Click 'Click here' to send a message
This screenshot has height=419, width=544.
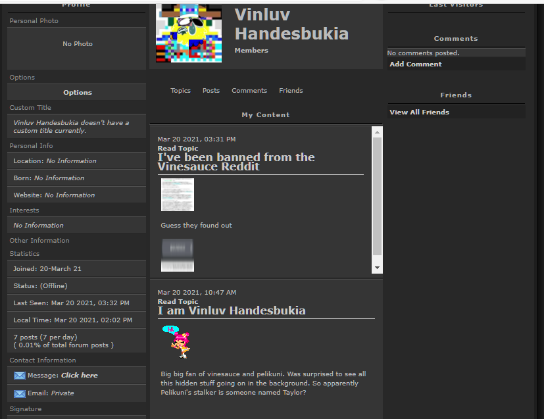tap(80, 376)
